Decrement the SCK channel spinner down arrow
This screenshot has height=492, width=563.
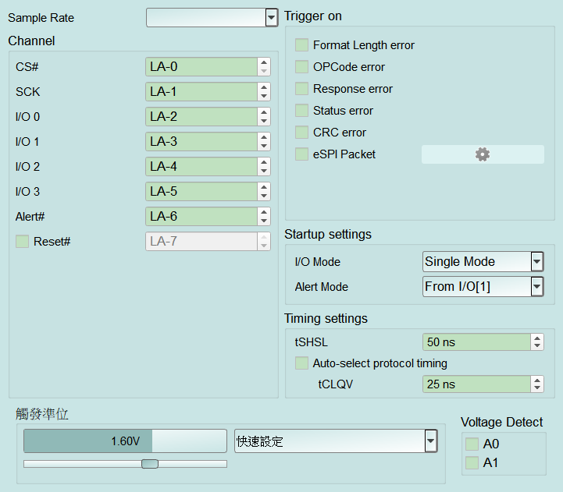(x=264, y=96)
